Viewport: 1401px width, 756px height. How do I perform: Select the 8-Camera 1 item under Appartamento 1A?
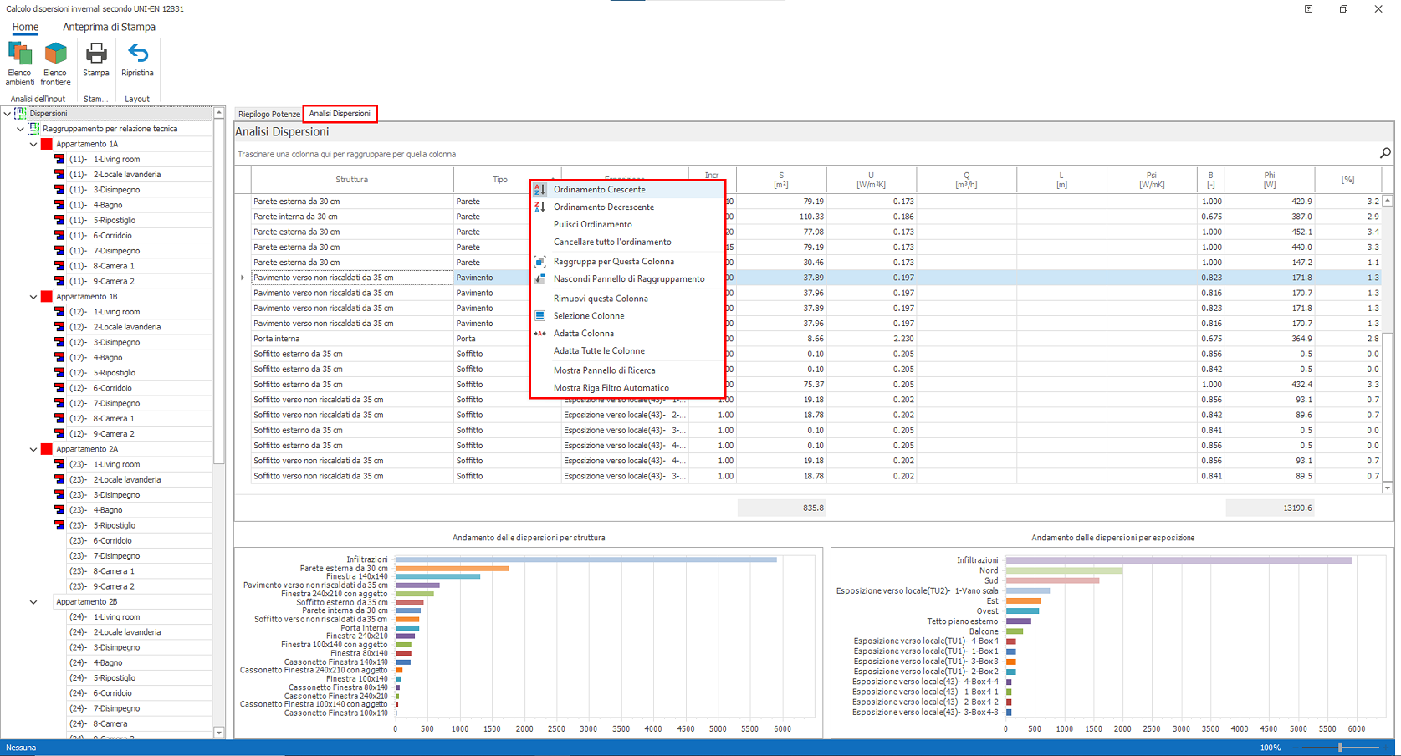tap(114, 266)
